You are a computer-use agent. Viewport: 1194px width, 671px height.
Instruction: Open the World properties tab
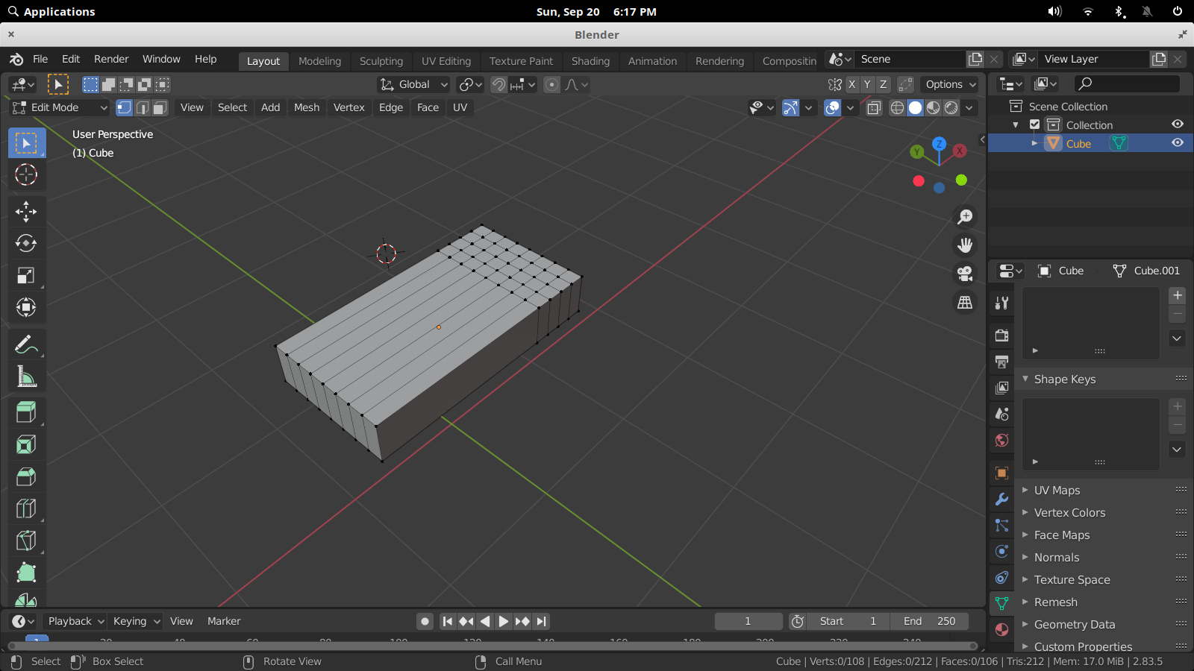pyautogui.click(x=1001, y=441)
